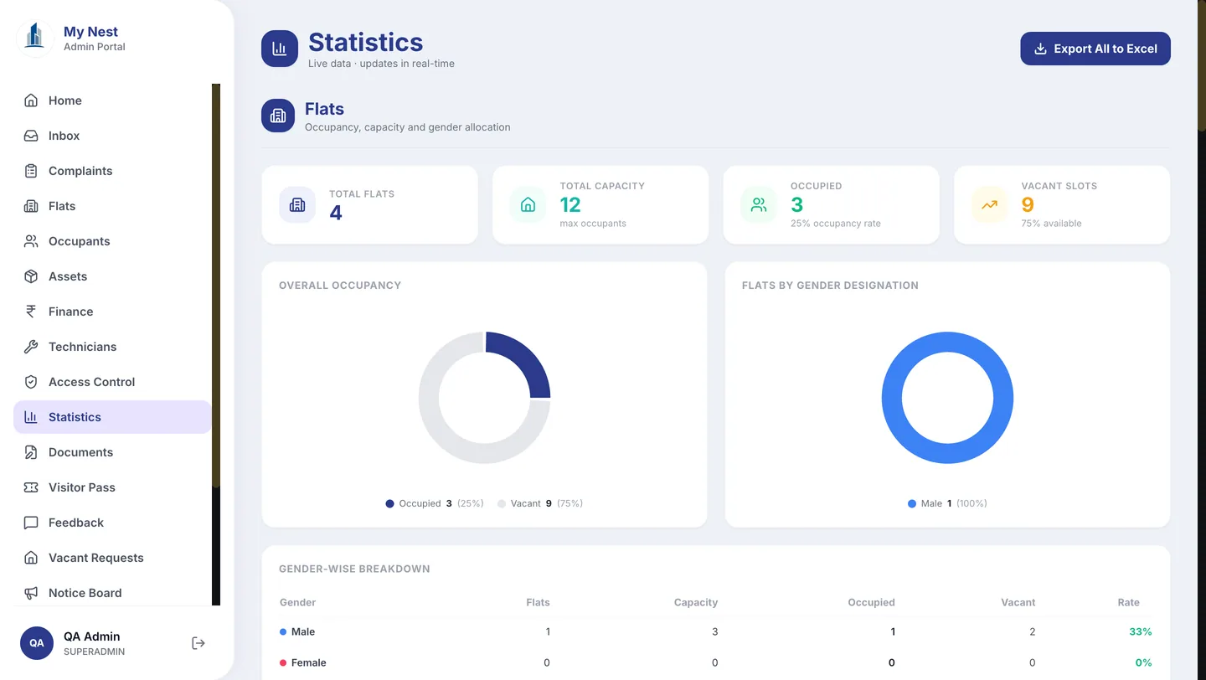Click the Finance rupee icon
Viewport: 1206px width, 680px height.
(x=31, y=312)
